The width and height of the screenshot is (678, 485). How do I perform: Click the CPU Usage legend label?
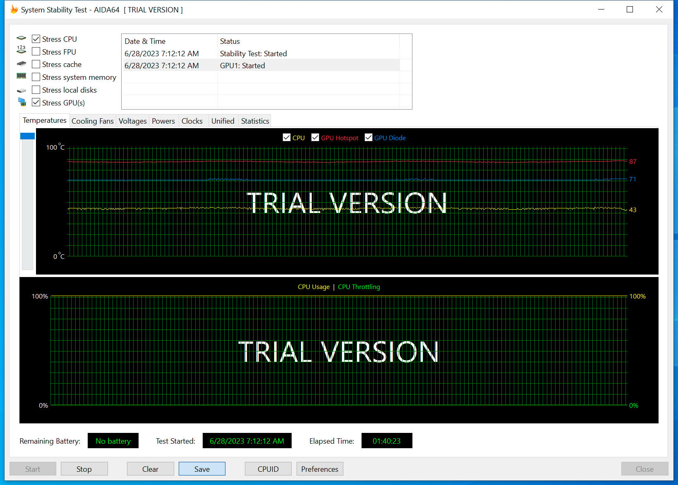click(x=314, y=287)
